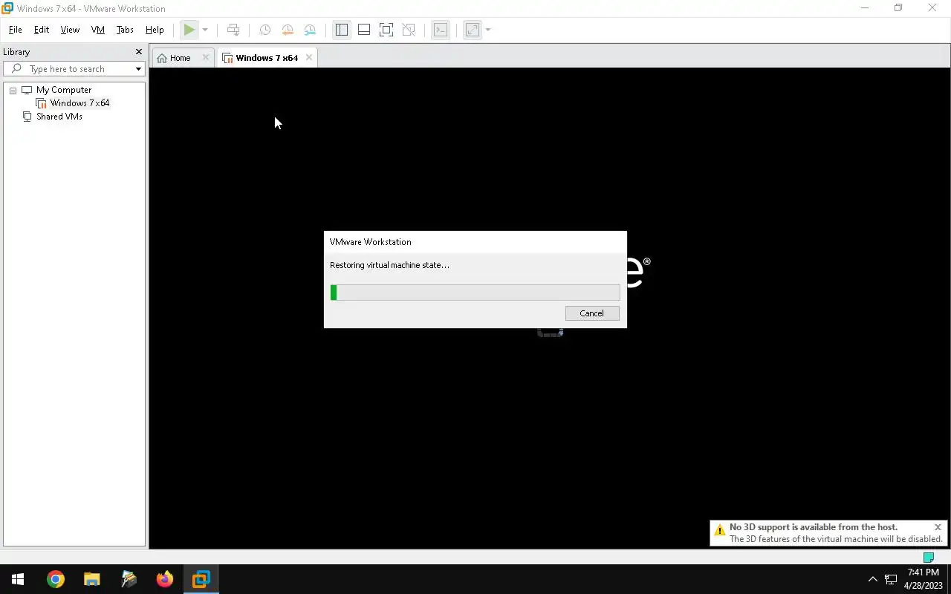This screenshot has height=594, width=951.
Task: Dismiss the No 3D support notification
Action: pyautogui.click(x=938, y=527)
